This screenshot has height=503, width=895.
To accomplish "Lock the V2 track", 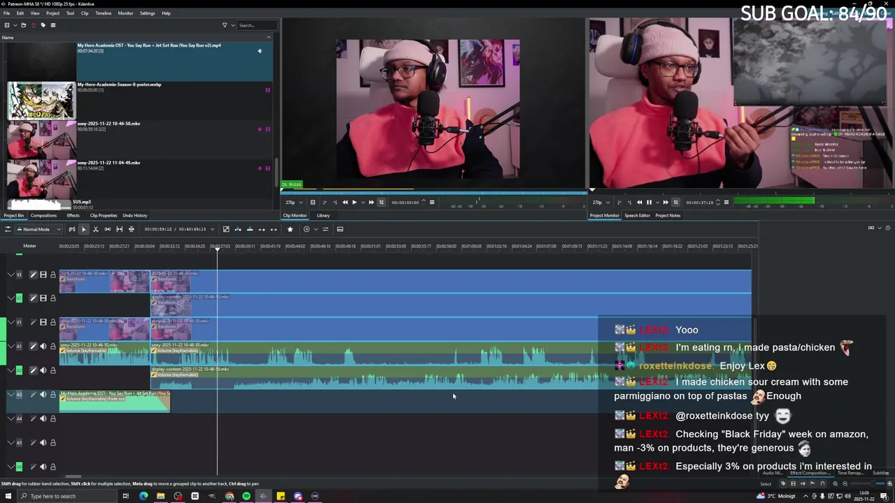I will click(x=52, y=298).
